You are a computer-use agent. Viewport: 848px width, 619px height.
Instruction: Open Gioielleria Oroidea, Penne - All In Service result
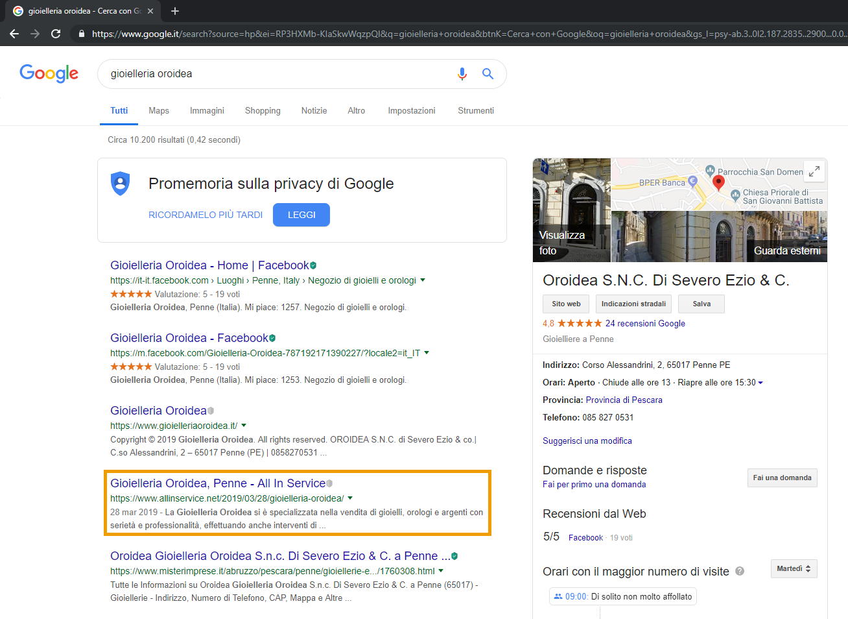(x=218, y=483)
